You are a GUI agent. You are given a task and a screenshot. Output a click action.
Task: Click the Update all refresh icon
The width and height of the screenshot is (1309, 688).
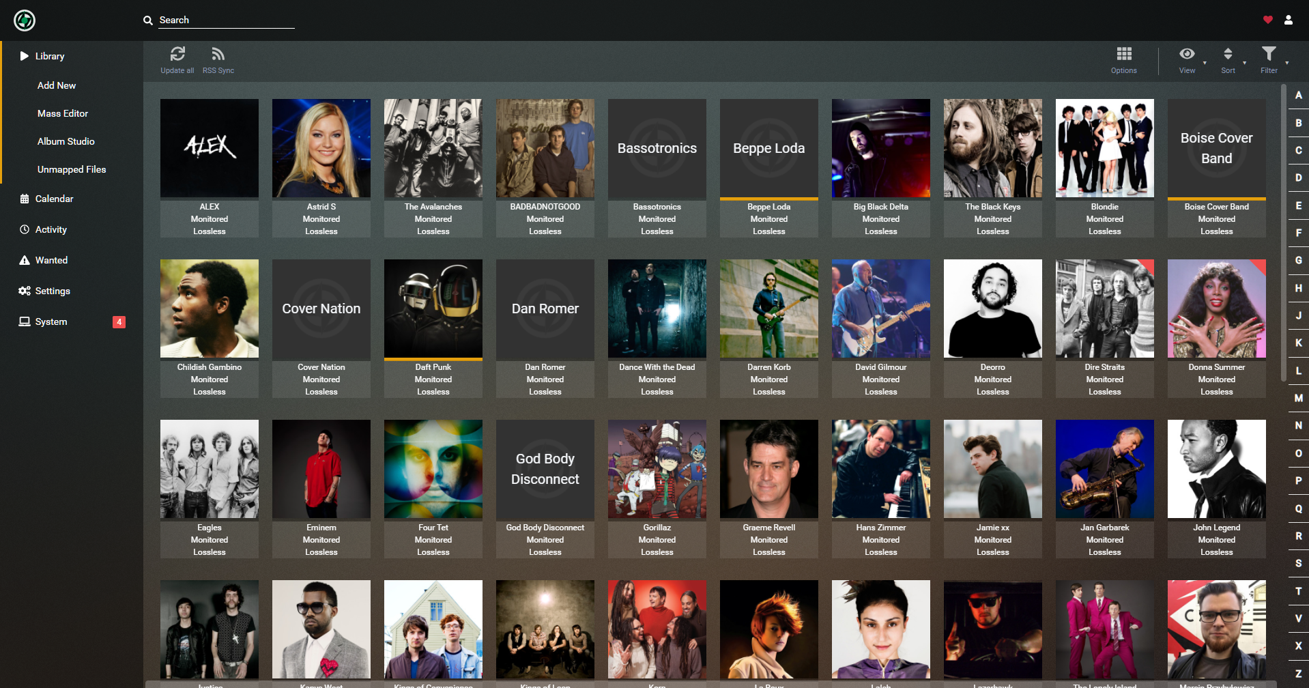tap(177, 54)
